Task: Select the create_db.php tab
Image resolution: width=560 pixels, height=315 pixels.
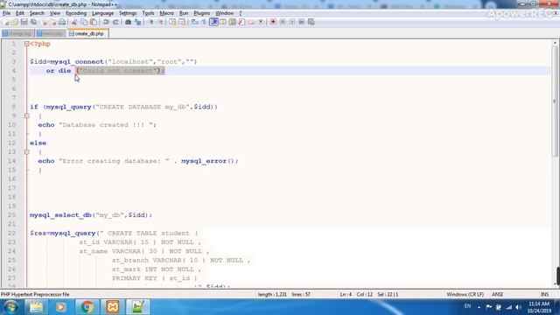Action: pyautogui.click(x=87, y=33)
